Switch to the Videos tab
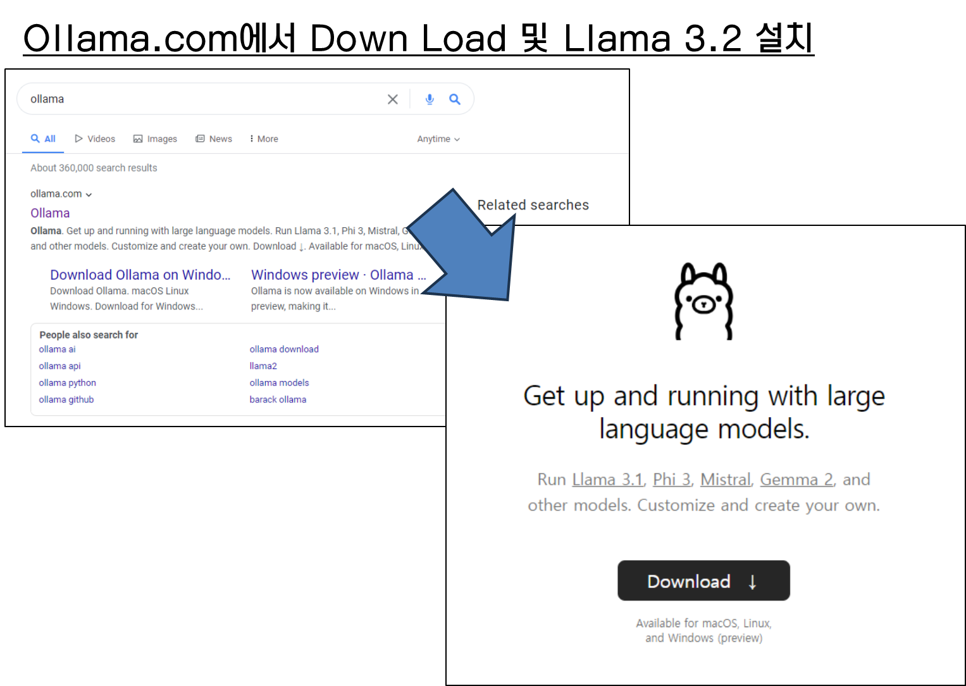The height and width of the screenshot is (686, 966). click(95, 139)
